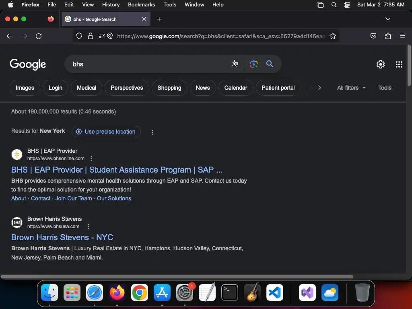412x309 pixels.
Task: Open the list all tabs chevron
Action: [387, 19]
